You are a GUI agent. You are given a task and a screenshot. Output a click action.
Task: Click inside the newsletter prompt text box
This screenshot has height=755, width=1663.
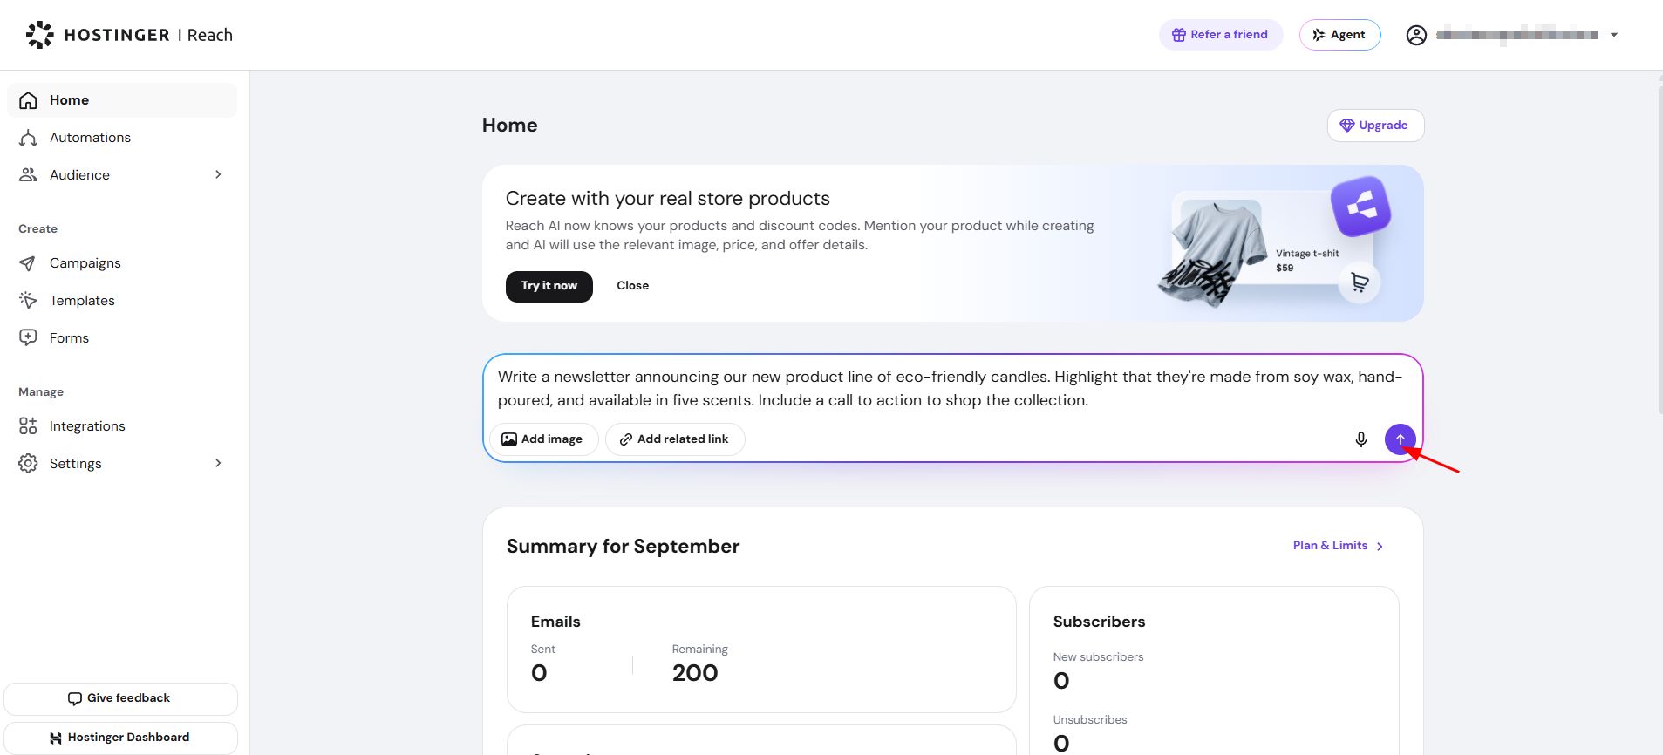pyautogui.click(x=951, y=389)
